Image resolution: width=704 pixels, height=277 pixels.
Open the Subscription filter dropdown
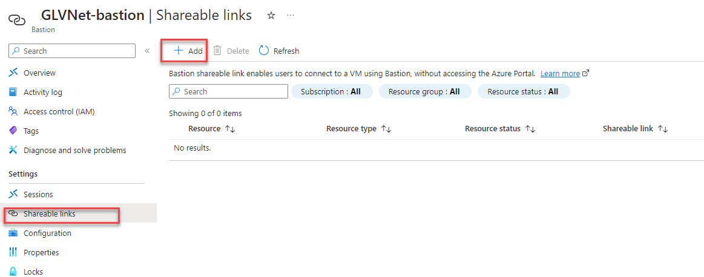[x=331, y=91]
